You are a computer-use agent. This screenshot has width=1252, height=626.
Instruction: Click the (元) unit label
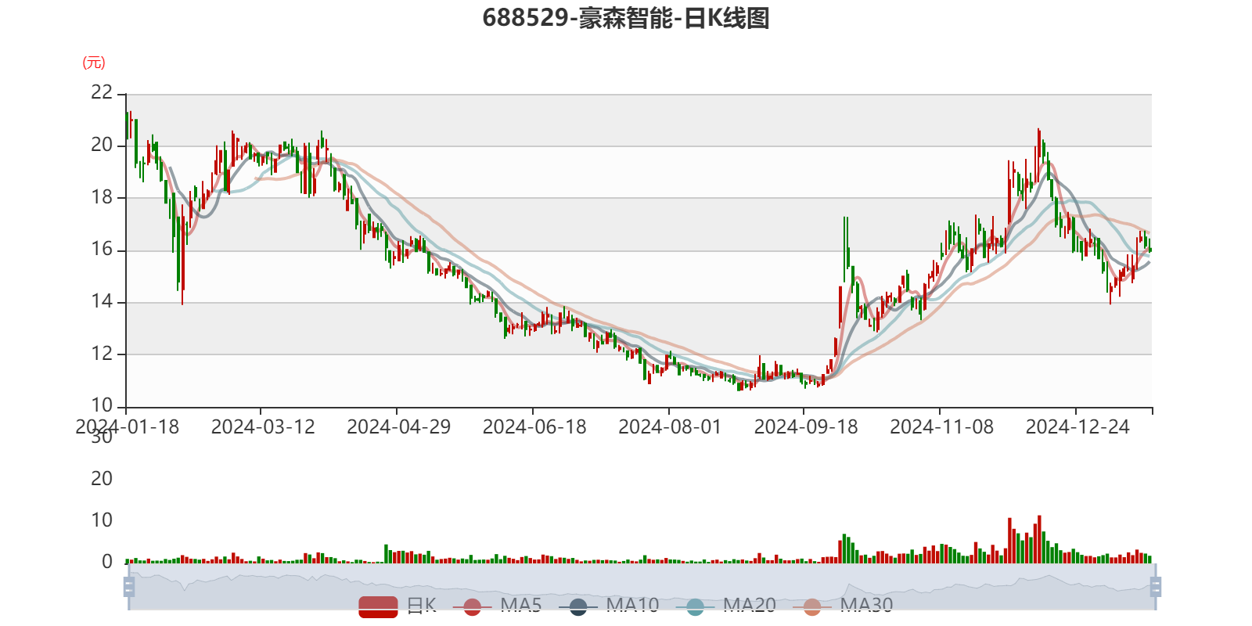pyautogui.click(x=94, y=63)
